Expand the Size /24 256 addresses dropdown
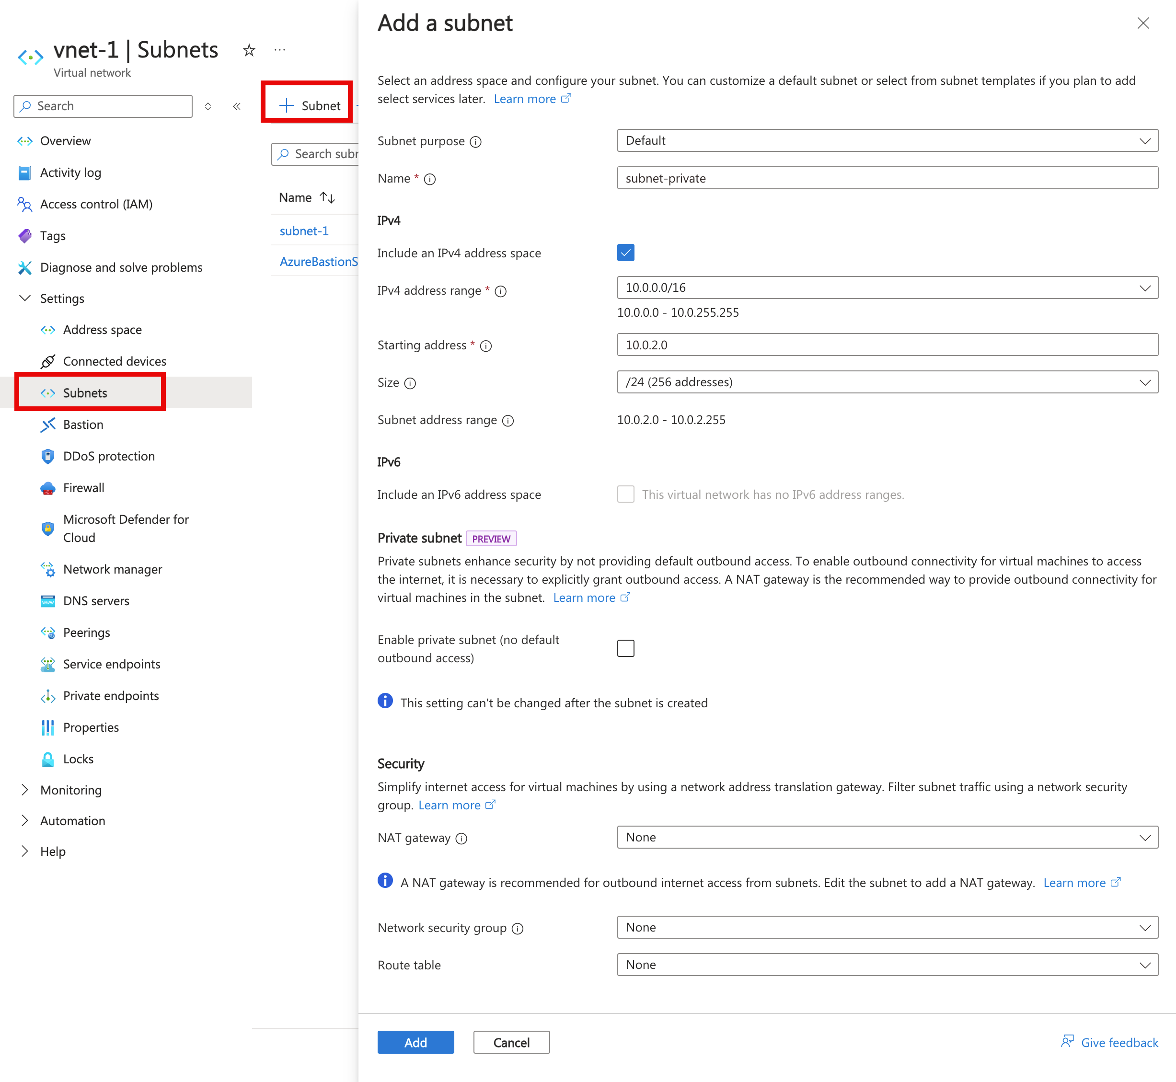The image size is (1176, 1082). [1145, 382]
